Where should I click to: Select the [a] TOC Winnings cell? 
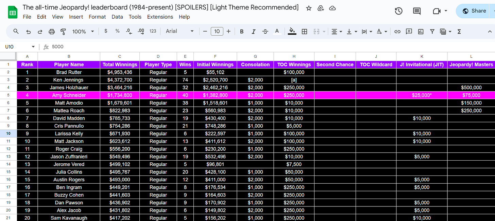(294, 80)
